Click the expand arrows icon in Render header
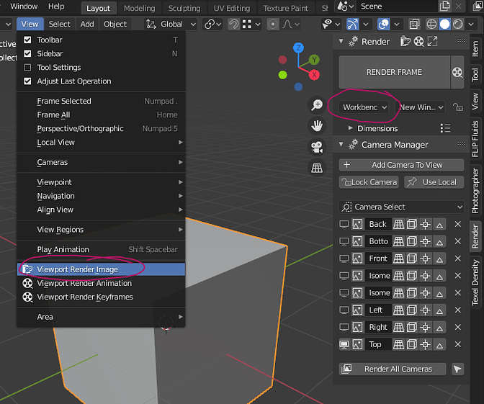Image resolution: width=484 pixels, height=404 pixels. [432, 41]
